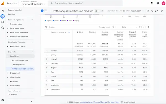Click the Analytics logo
Image resolution: width=166 pixels, height=104 pixels.
3,3
